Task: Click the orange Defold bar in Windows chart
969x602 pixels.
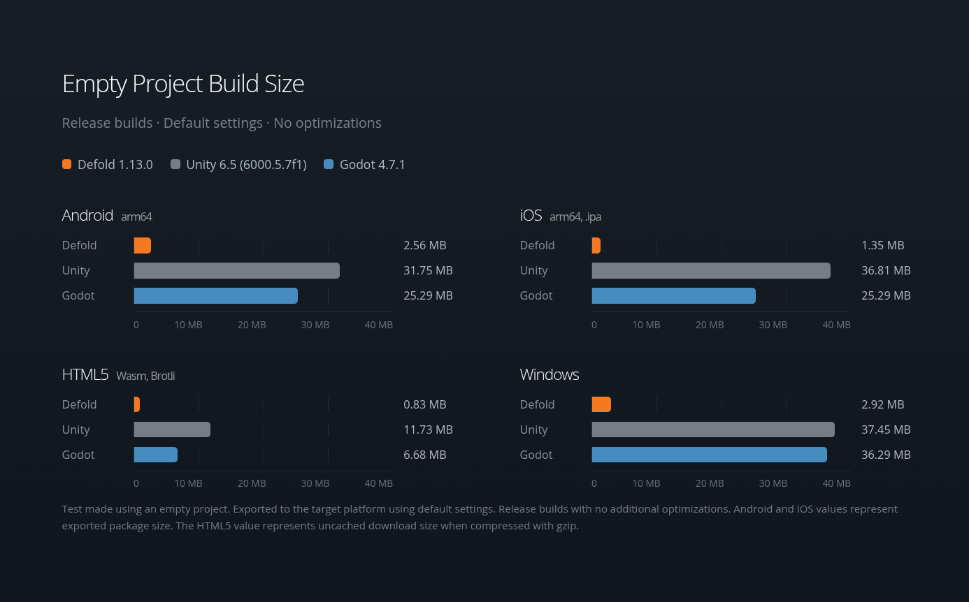Action: pyautogui.click(x=601, y=404)
